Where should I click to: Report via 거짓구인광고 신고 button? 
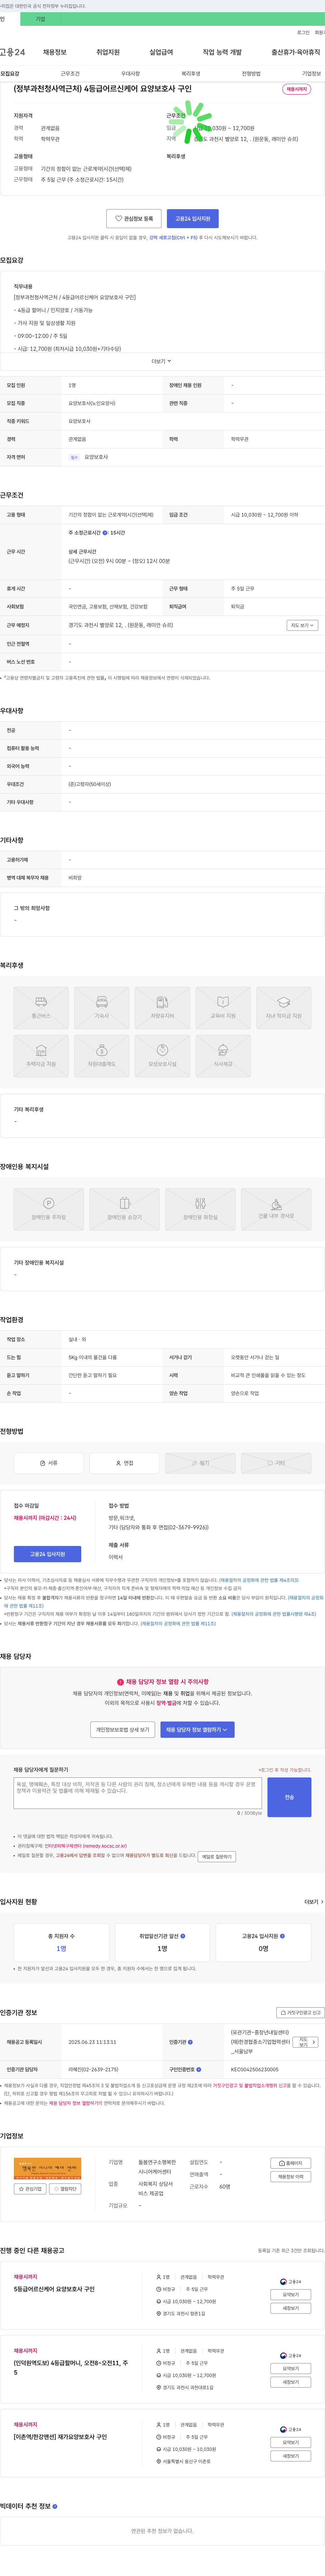300,2013
